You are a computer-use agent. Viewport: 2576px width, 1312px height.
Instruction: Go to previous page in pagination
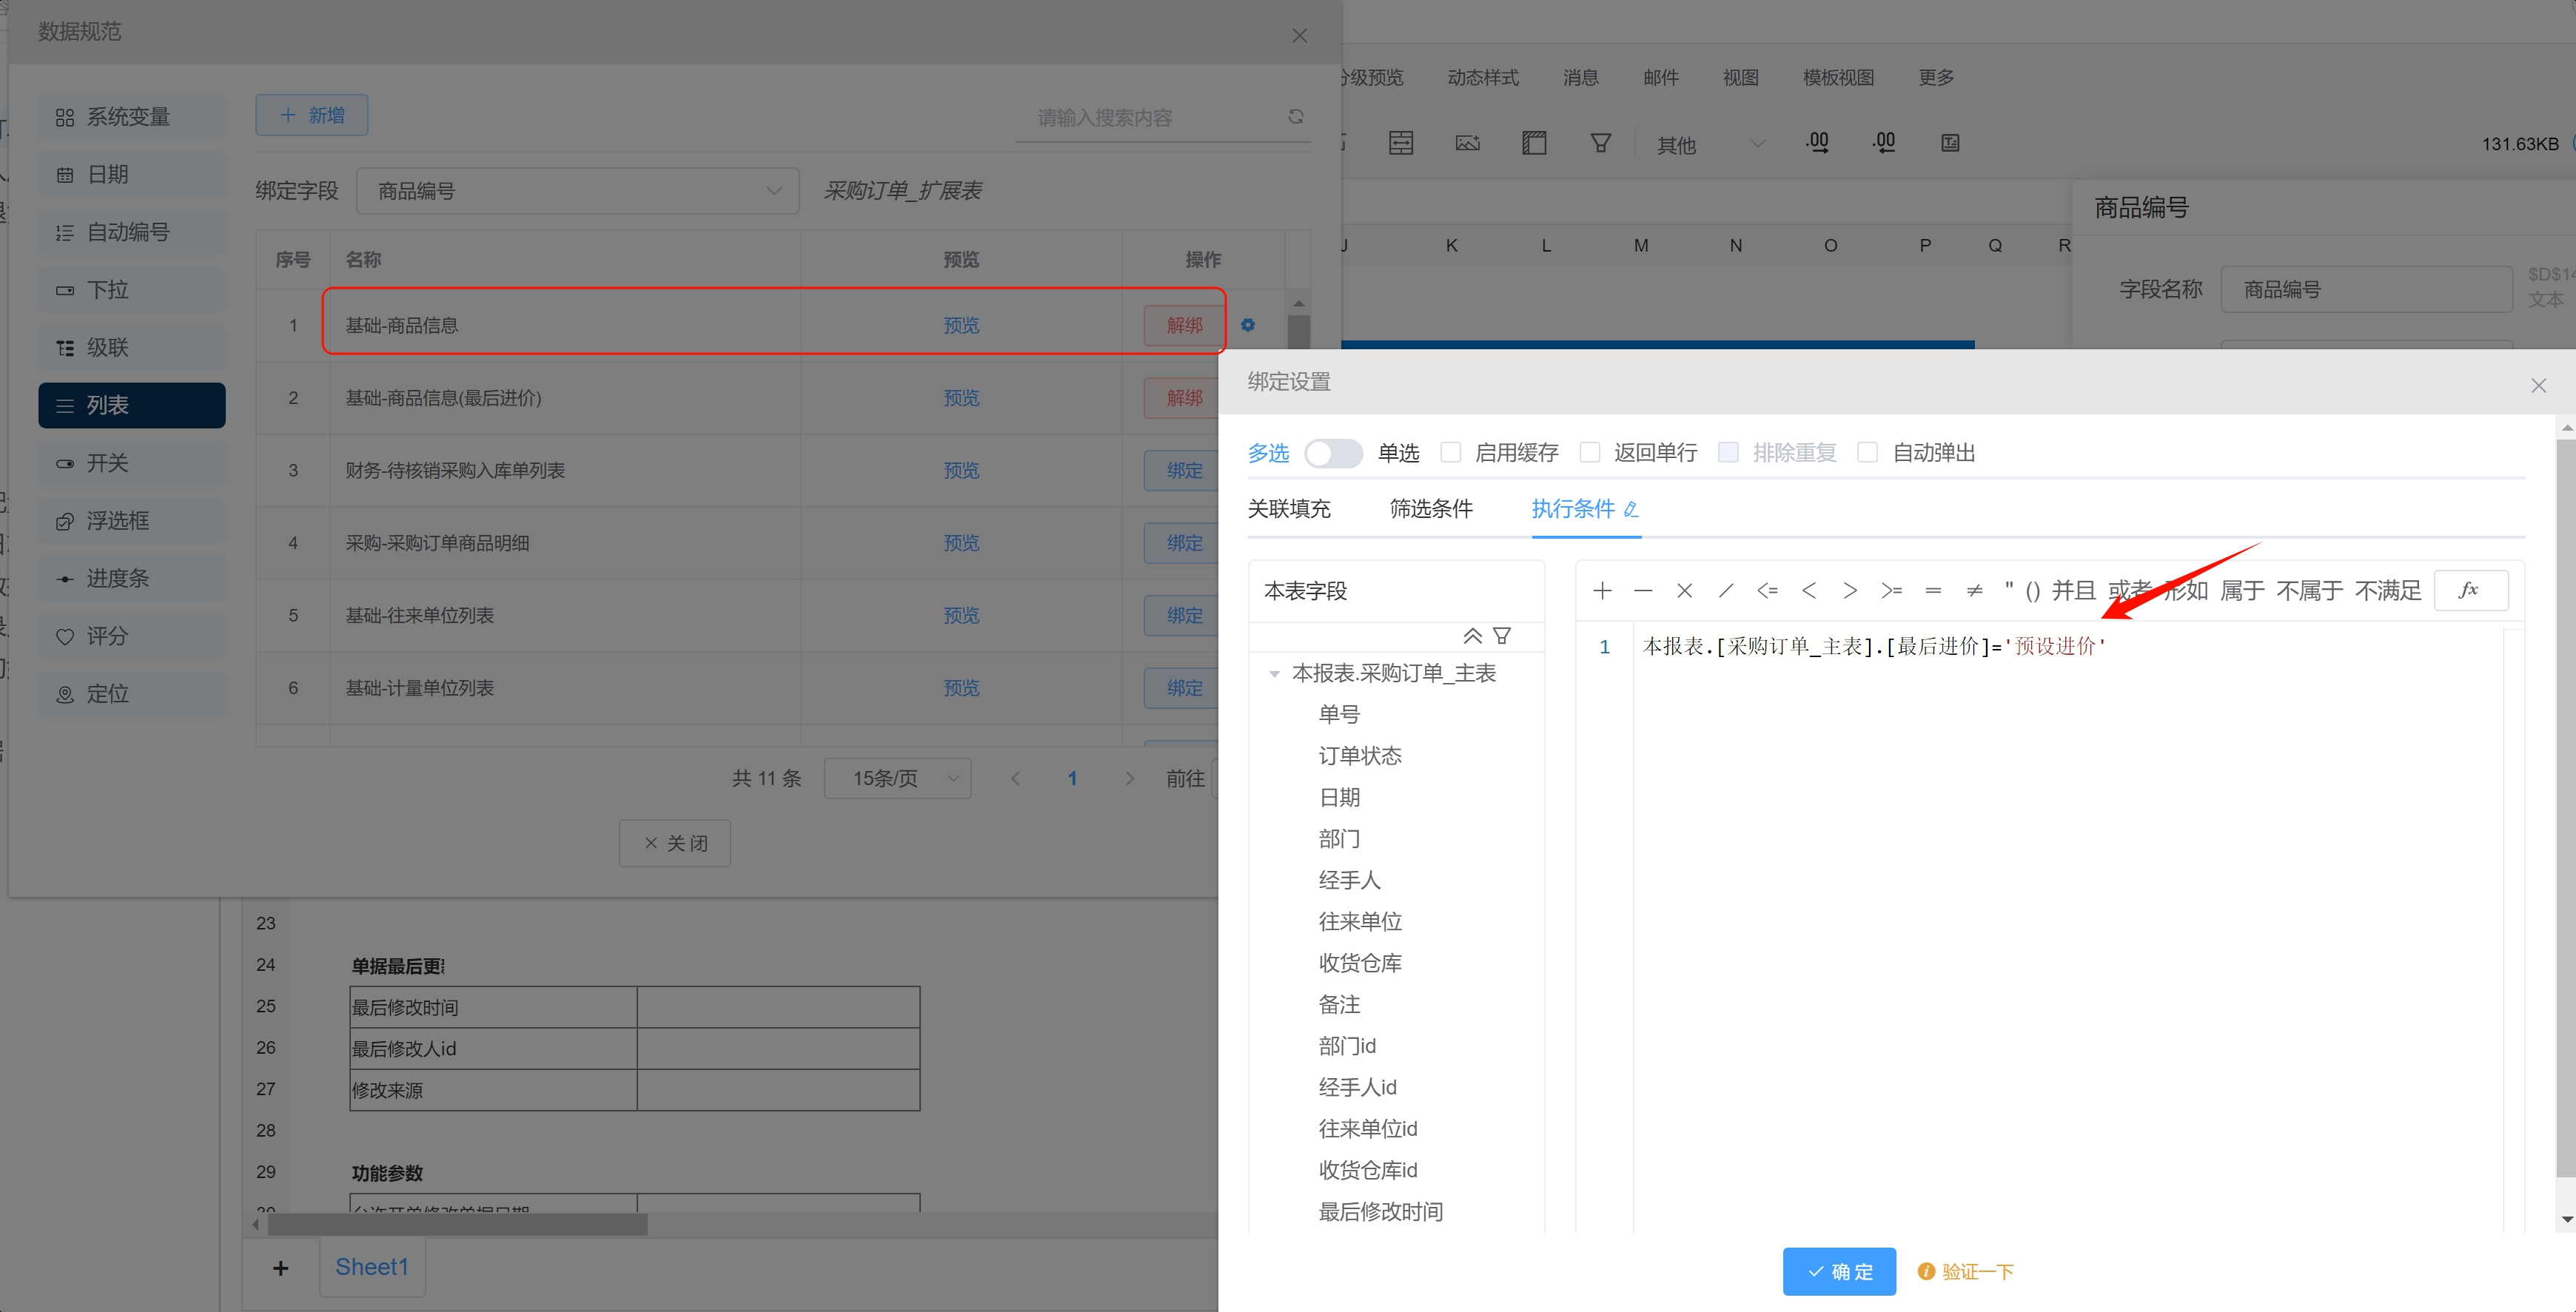pyautogui.click(x=1015, y=778)
